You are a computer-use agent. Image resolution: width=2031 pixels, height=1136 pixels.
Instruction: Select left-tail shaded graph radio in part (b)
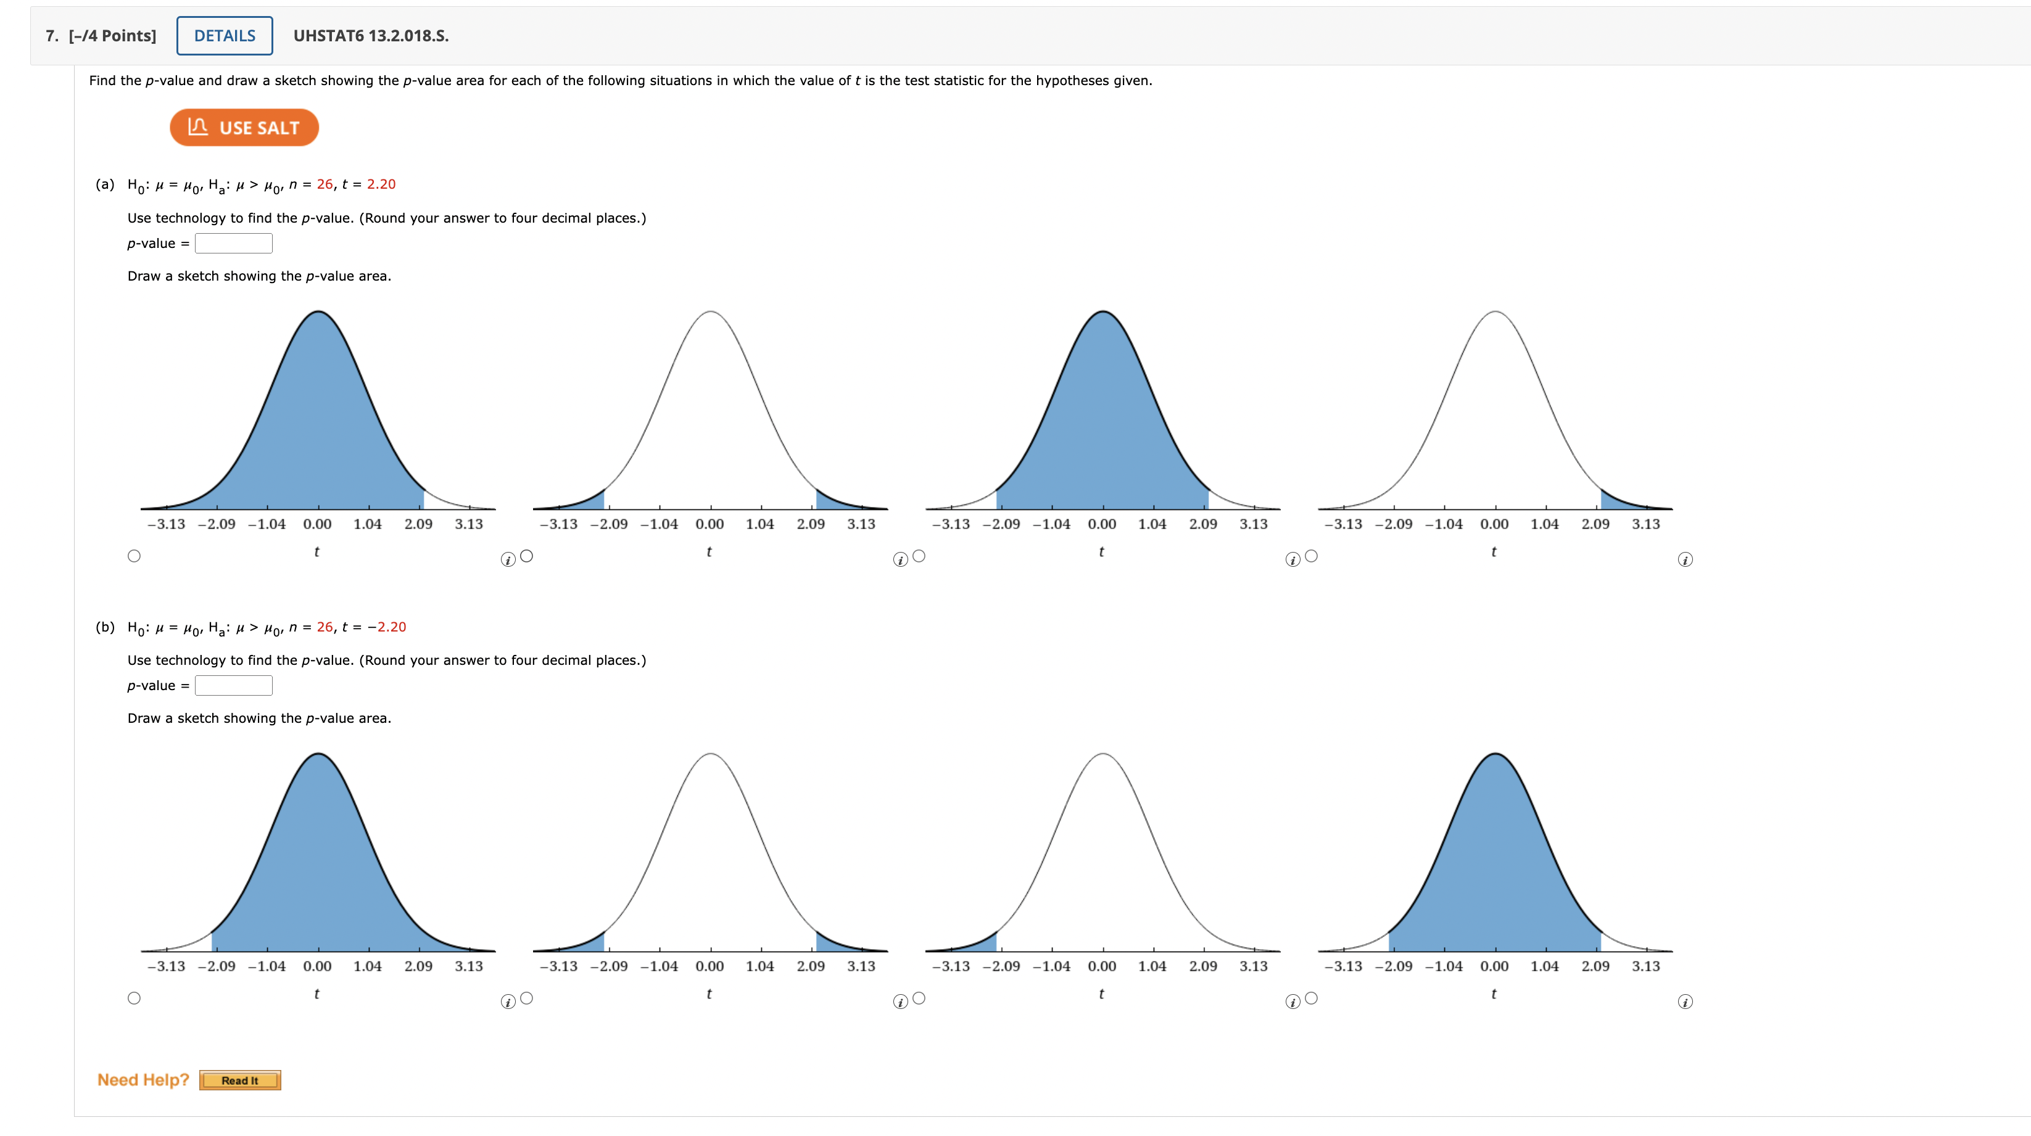(x=919, y=998)
